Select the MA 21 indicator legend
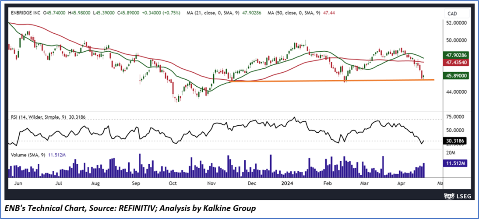 (x=225, y=13)
